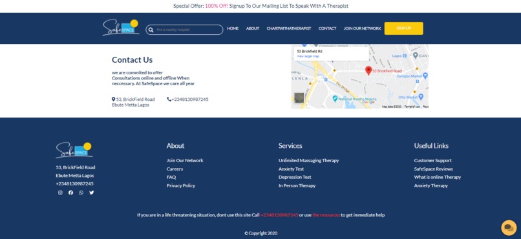This screenshot has height=239, width=521.
Task: Open Privacy Policy footer link
Action: tap(181, 185)
